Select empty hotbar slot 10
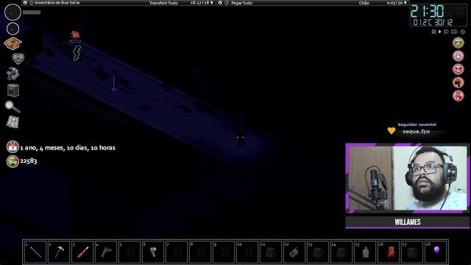The width and height of the screenshot is (471, 265). click(247, 252)
